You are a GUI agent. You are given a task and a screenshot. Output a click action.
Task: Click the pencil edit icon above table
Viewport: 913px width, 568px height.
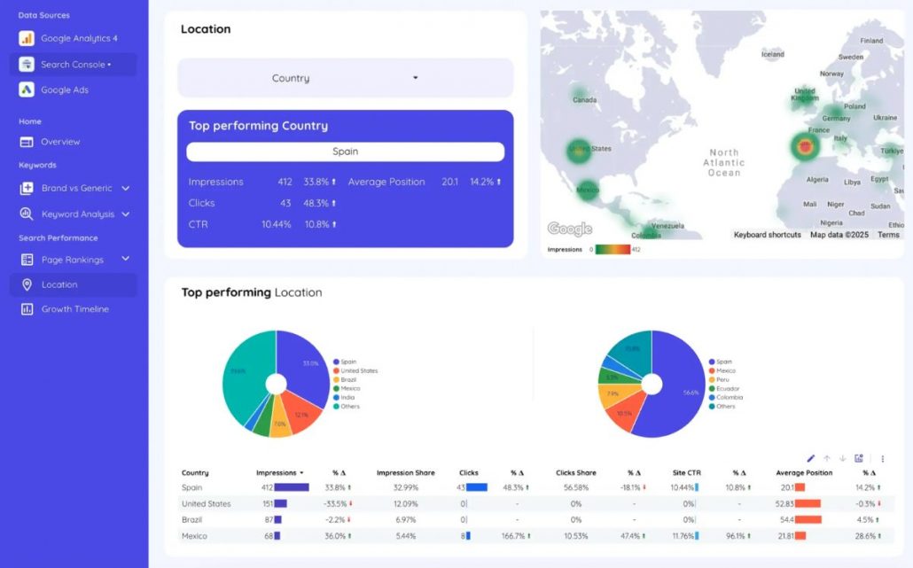810,458
